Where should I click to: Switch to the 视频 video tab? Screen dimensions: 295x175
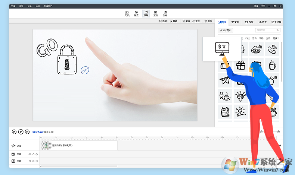tap(249, 22)
